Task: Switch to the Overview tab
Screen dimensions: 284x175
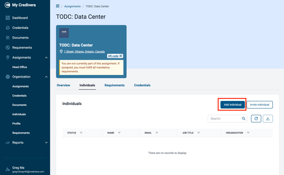Action: [x=64, y=85]
